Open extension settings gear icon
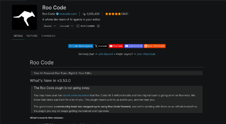 click(x=98, y=26)
